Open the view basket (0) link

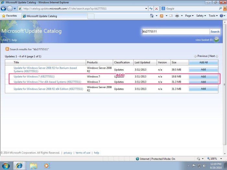point(204,40)
